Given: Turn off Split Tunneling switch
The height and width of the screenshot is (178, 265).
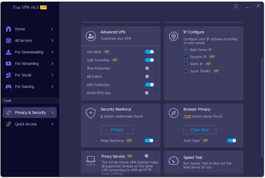Looking at the screenshot, I should (x=150, y=60).
